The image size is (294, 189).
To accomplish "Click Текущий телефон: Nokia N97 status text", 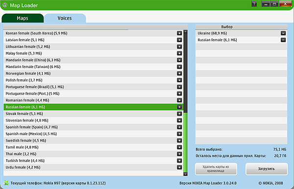I will click(x=58, y=183).
